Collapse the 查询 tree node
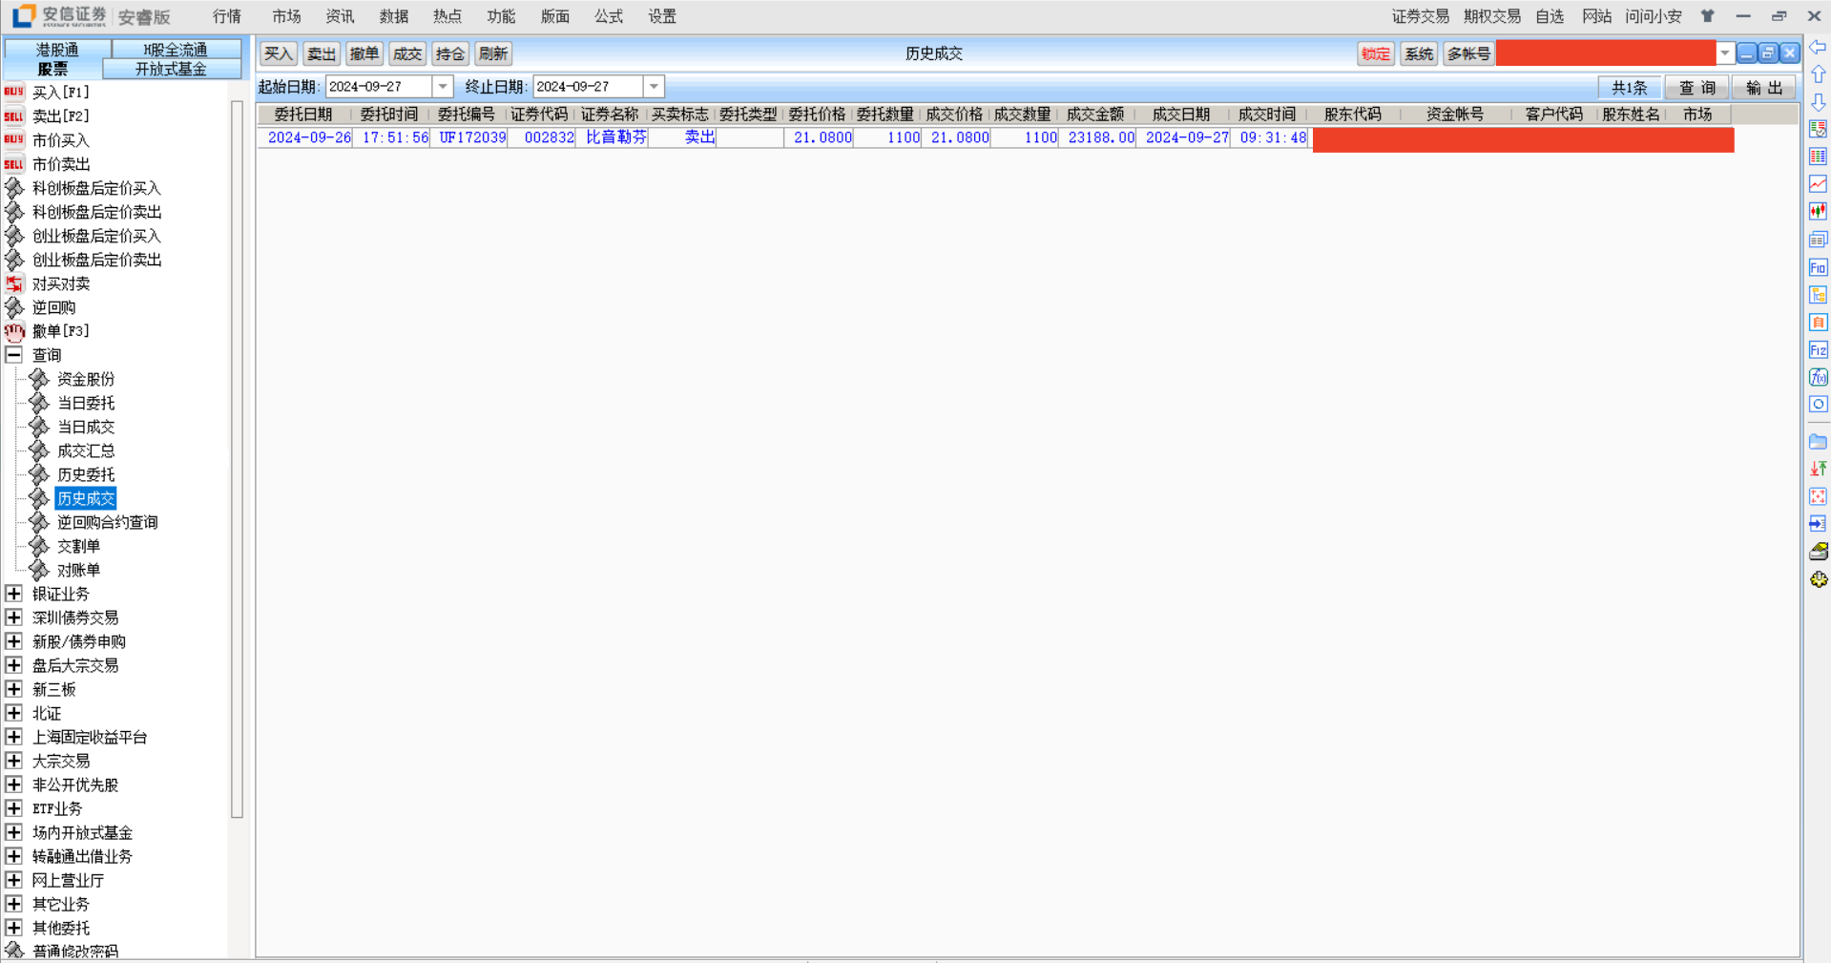Screen dimensions: 1831x963 14,355
